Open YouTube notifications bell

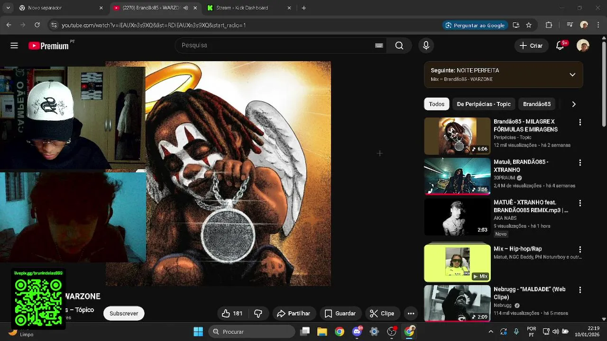[x=560, y=45]
